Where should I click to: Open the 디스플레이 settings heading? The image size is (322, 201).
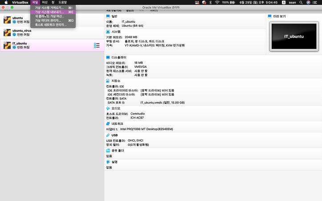119,57
